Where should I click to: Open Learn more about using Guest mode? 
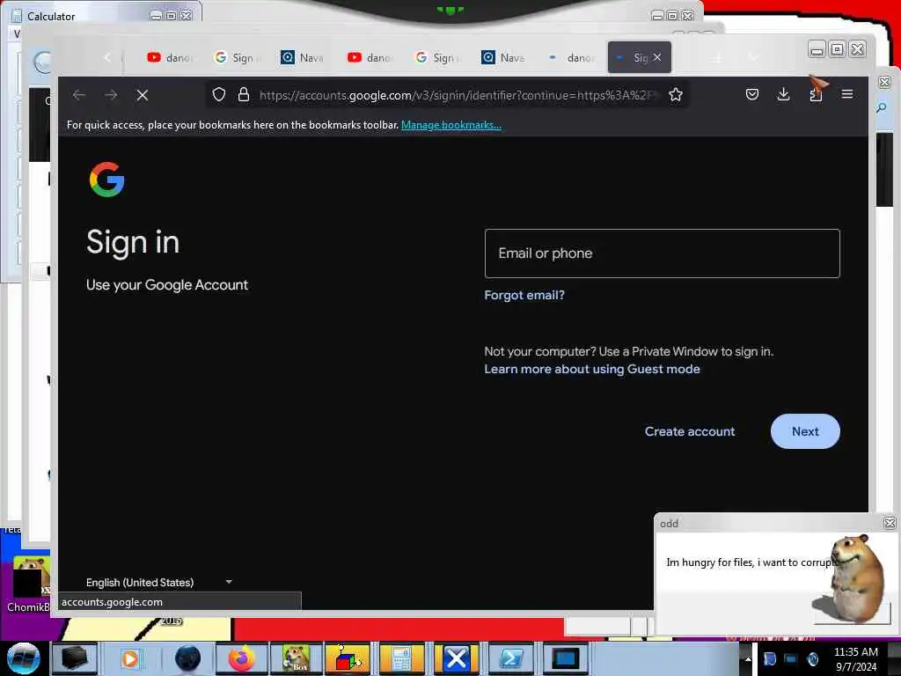coord(592,369)
